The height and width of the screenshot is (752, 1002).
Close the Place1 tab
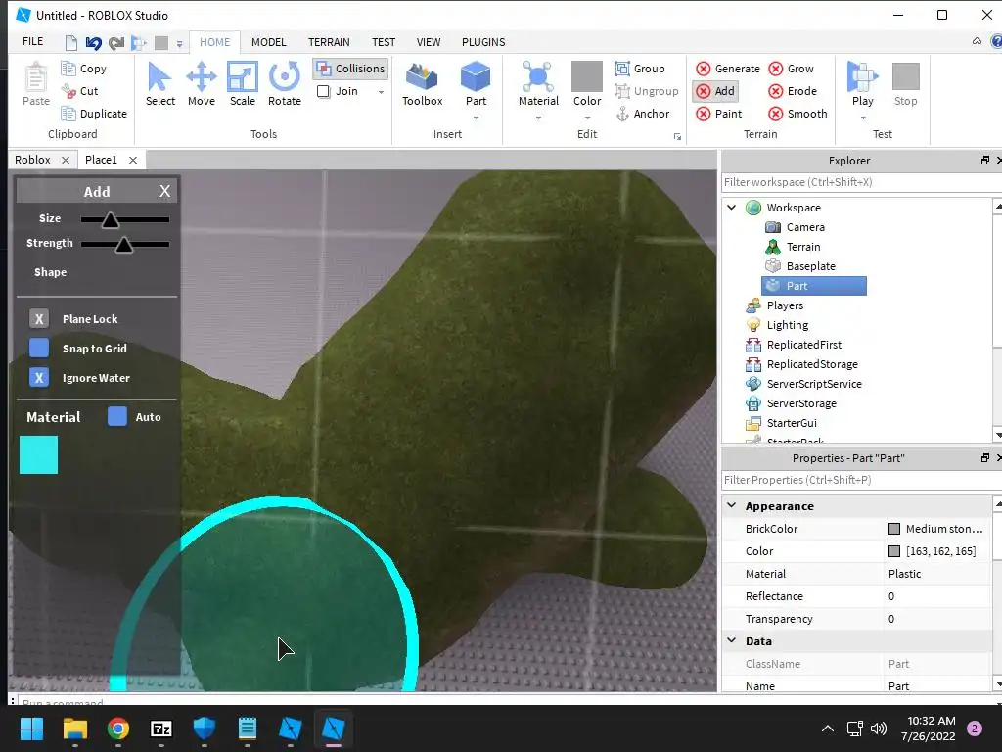[x=133, y=160]
